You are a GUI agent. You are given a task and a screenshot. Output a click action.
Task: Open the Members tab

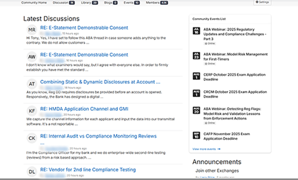(154, 3)
